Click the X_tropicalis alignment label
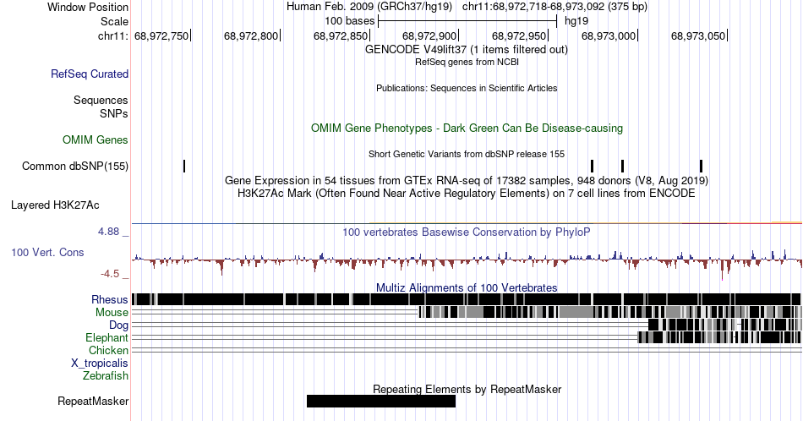Image resolution: width=803 pixels, height=421 pixels. coord(100,364)
